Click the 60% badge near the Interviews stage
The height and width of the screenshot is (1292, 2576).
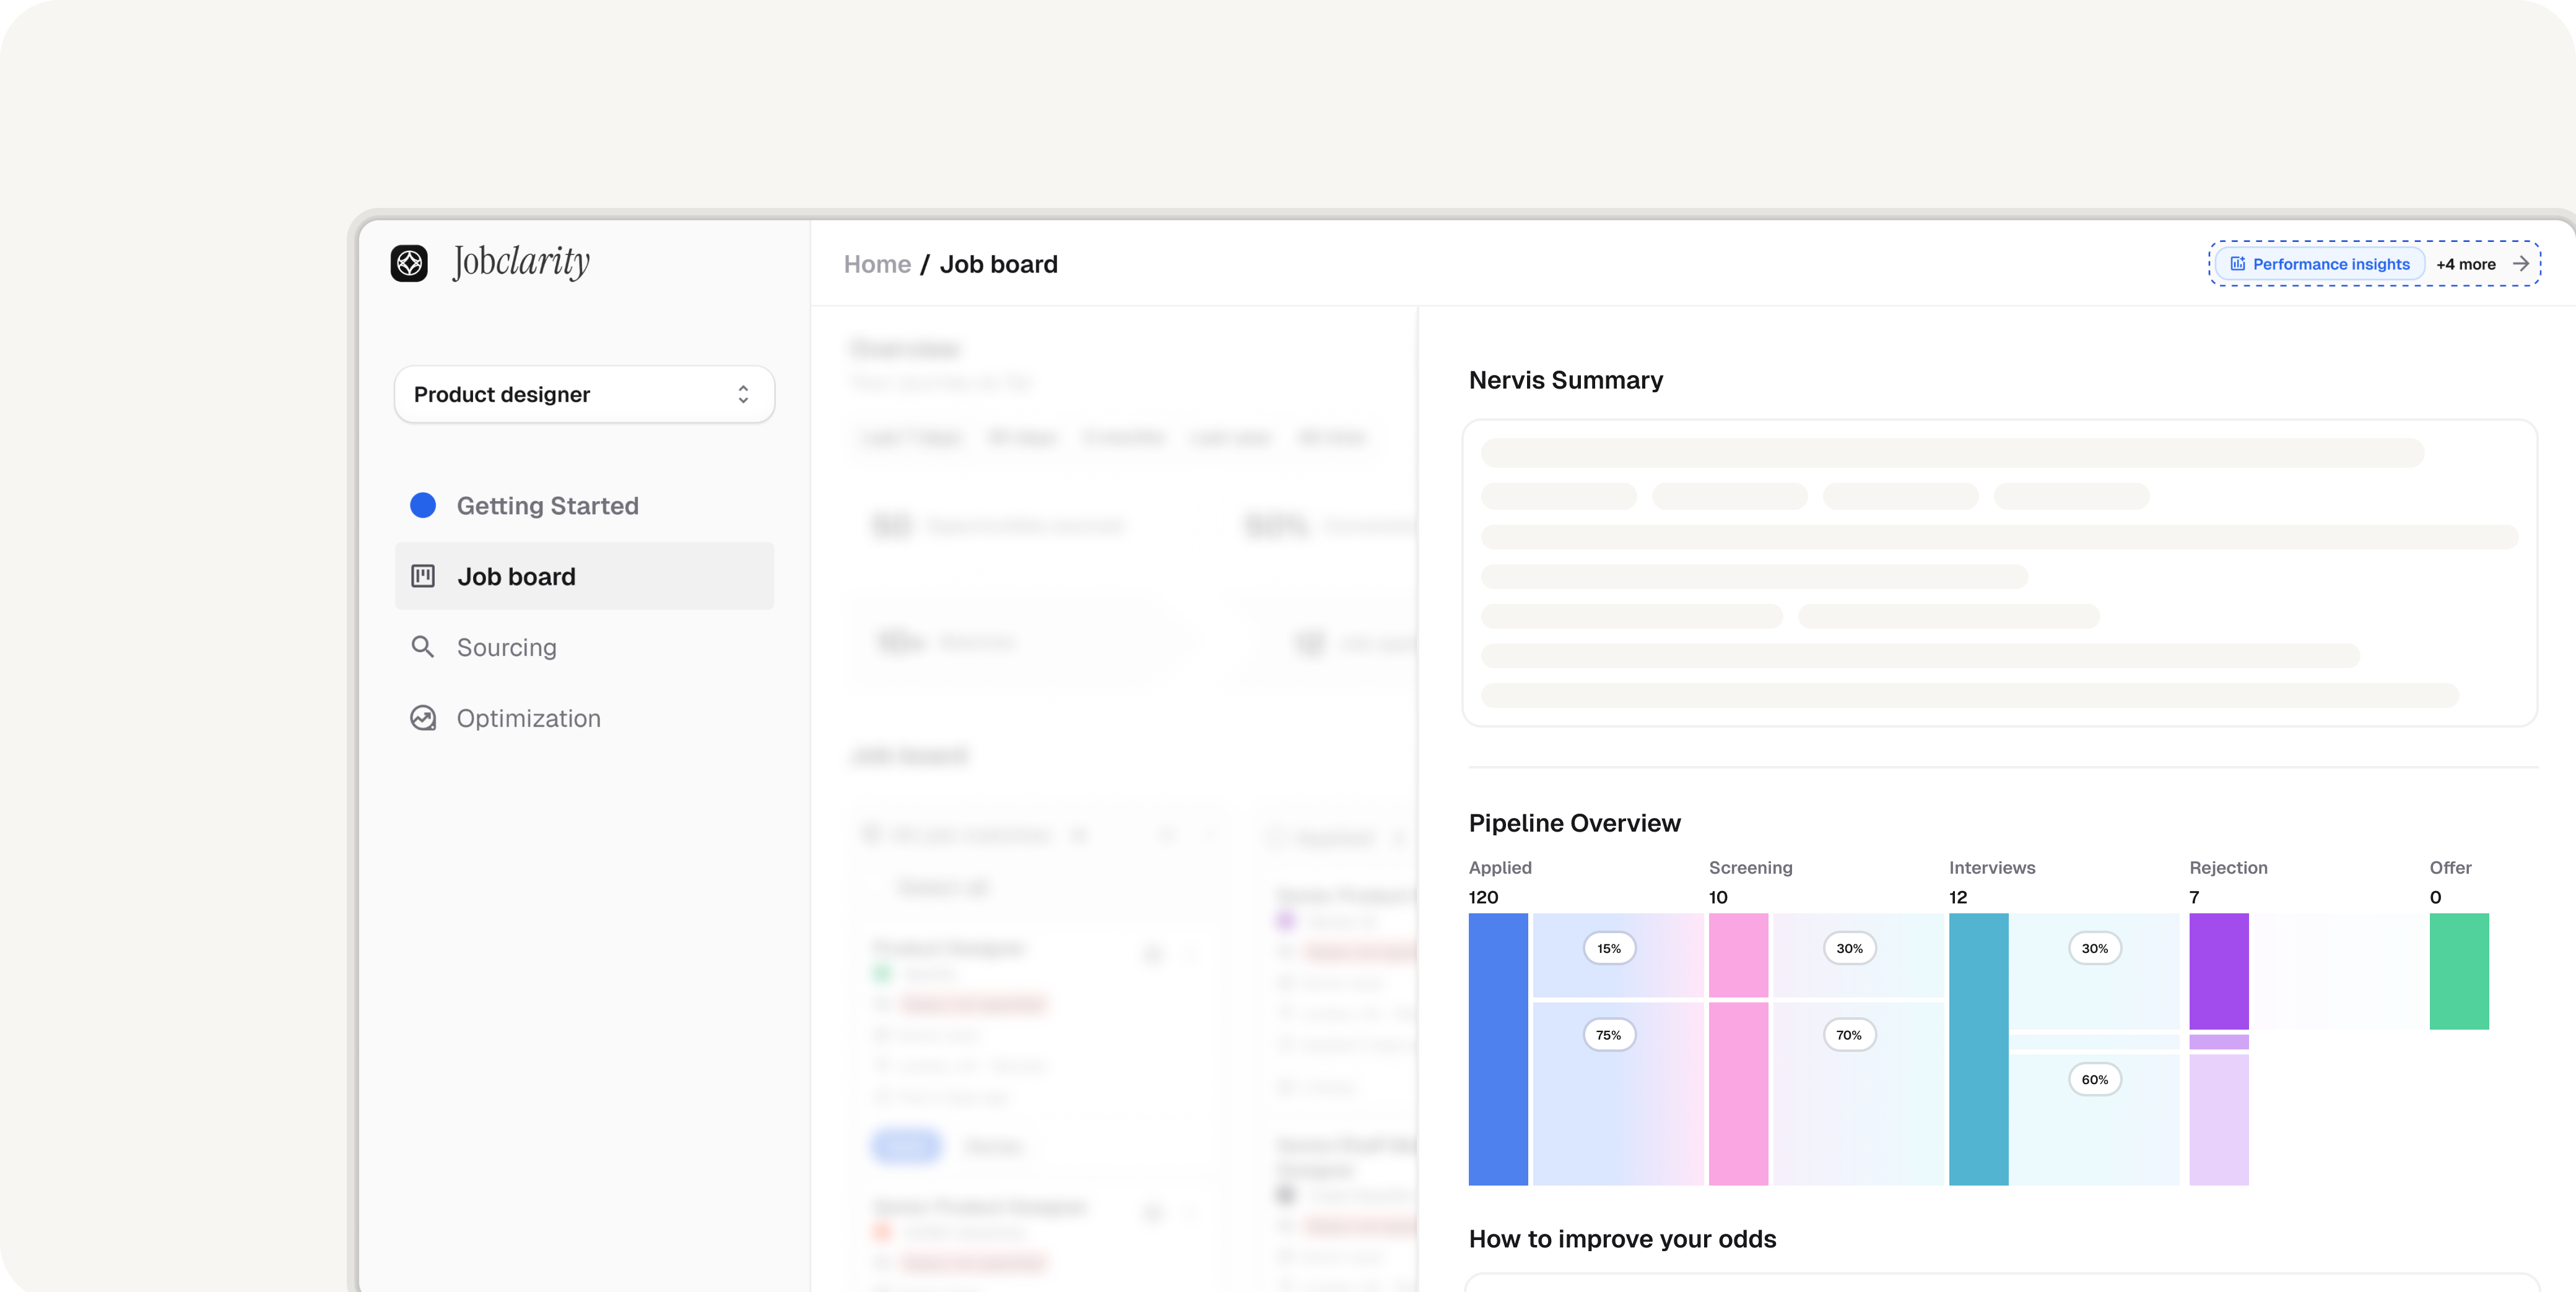2095,1079
